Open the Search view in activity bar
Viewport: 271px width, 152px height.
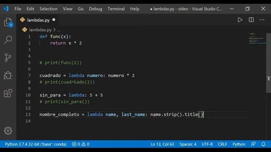coord(8,40)
